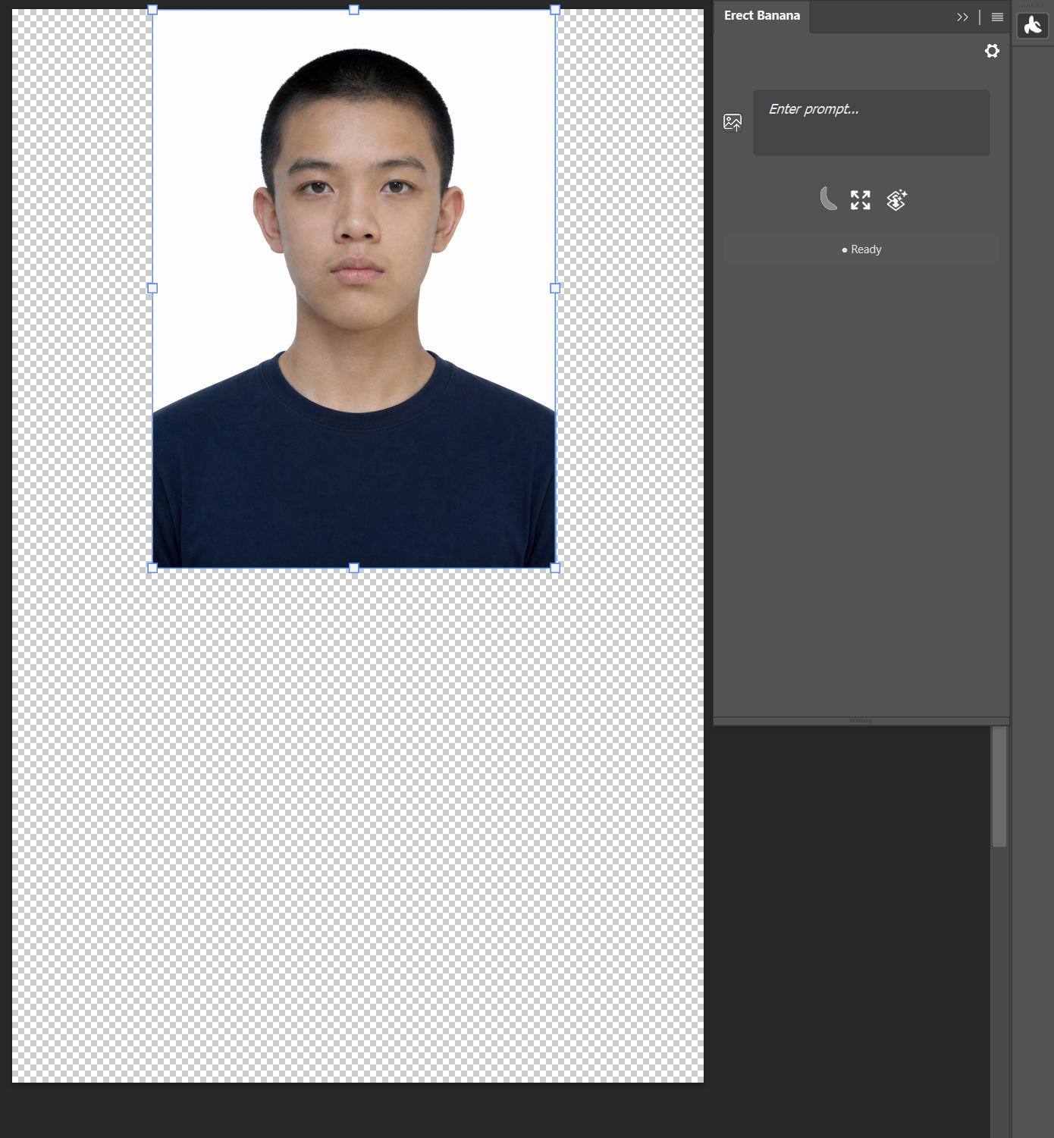Image resolution: width=1054 pixels, height=1138 pixels.
Task: Click the top-left transform handle
Action: pos(152,10)
